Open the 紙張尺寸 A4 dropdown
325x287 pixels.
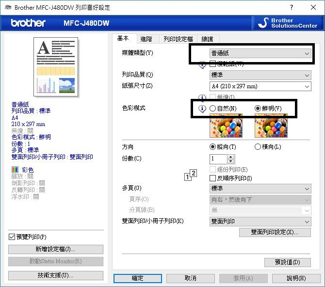pyautogui.click(x=260, y=86)
